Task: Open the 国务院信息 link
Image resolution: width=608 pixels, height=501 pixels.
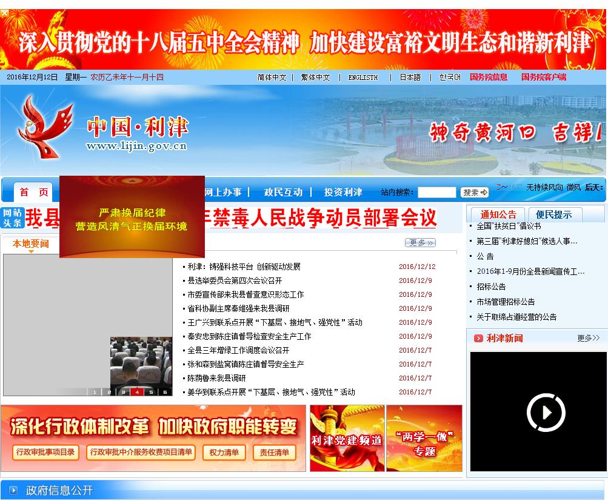Action: [489, 77]
